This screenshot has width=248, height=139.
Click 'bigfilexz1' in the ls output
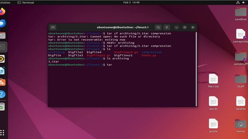[x=123, y=55]
